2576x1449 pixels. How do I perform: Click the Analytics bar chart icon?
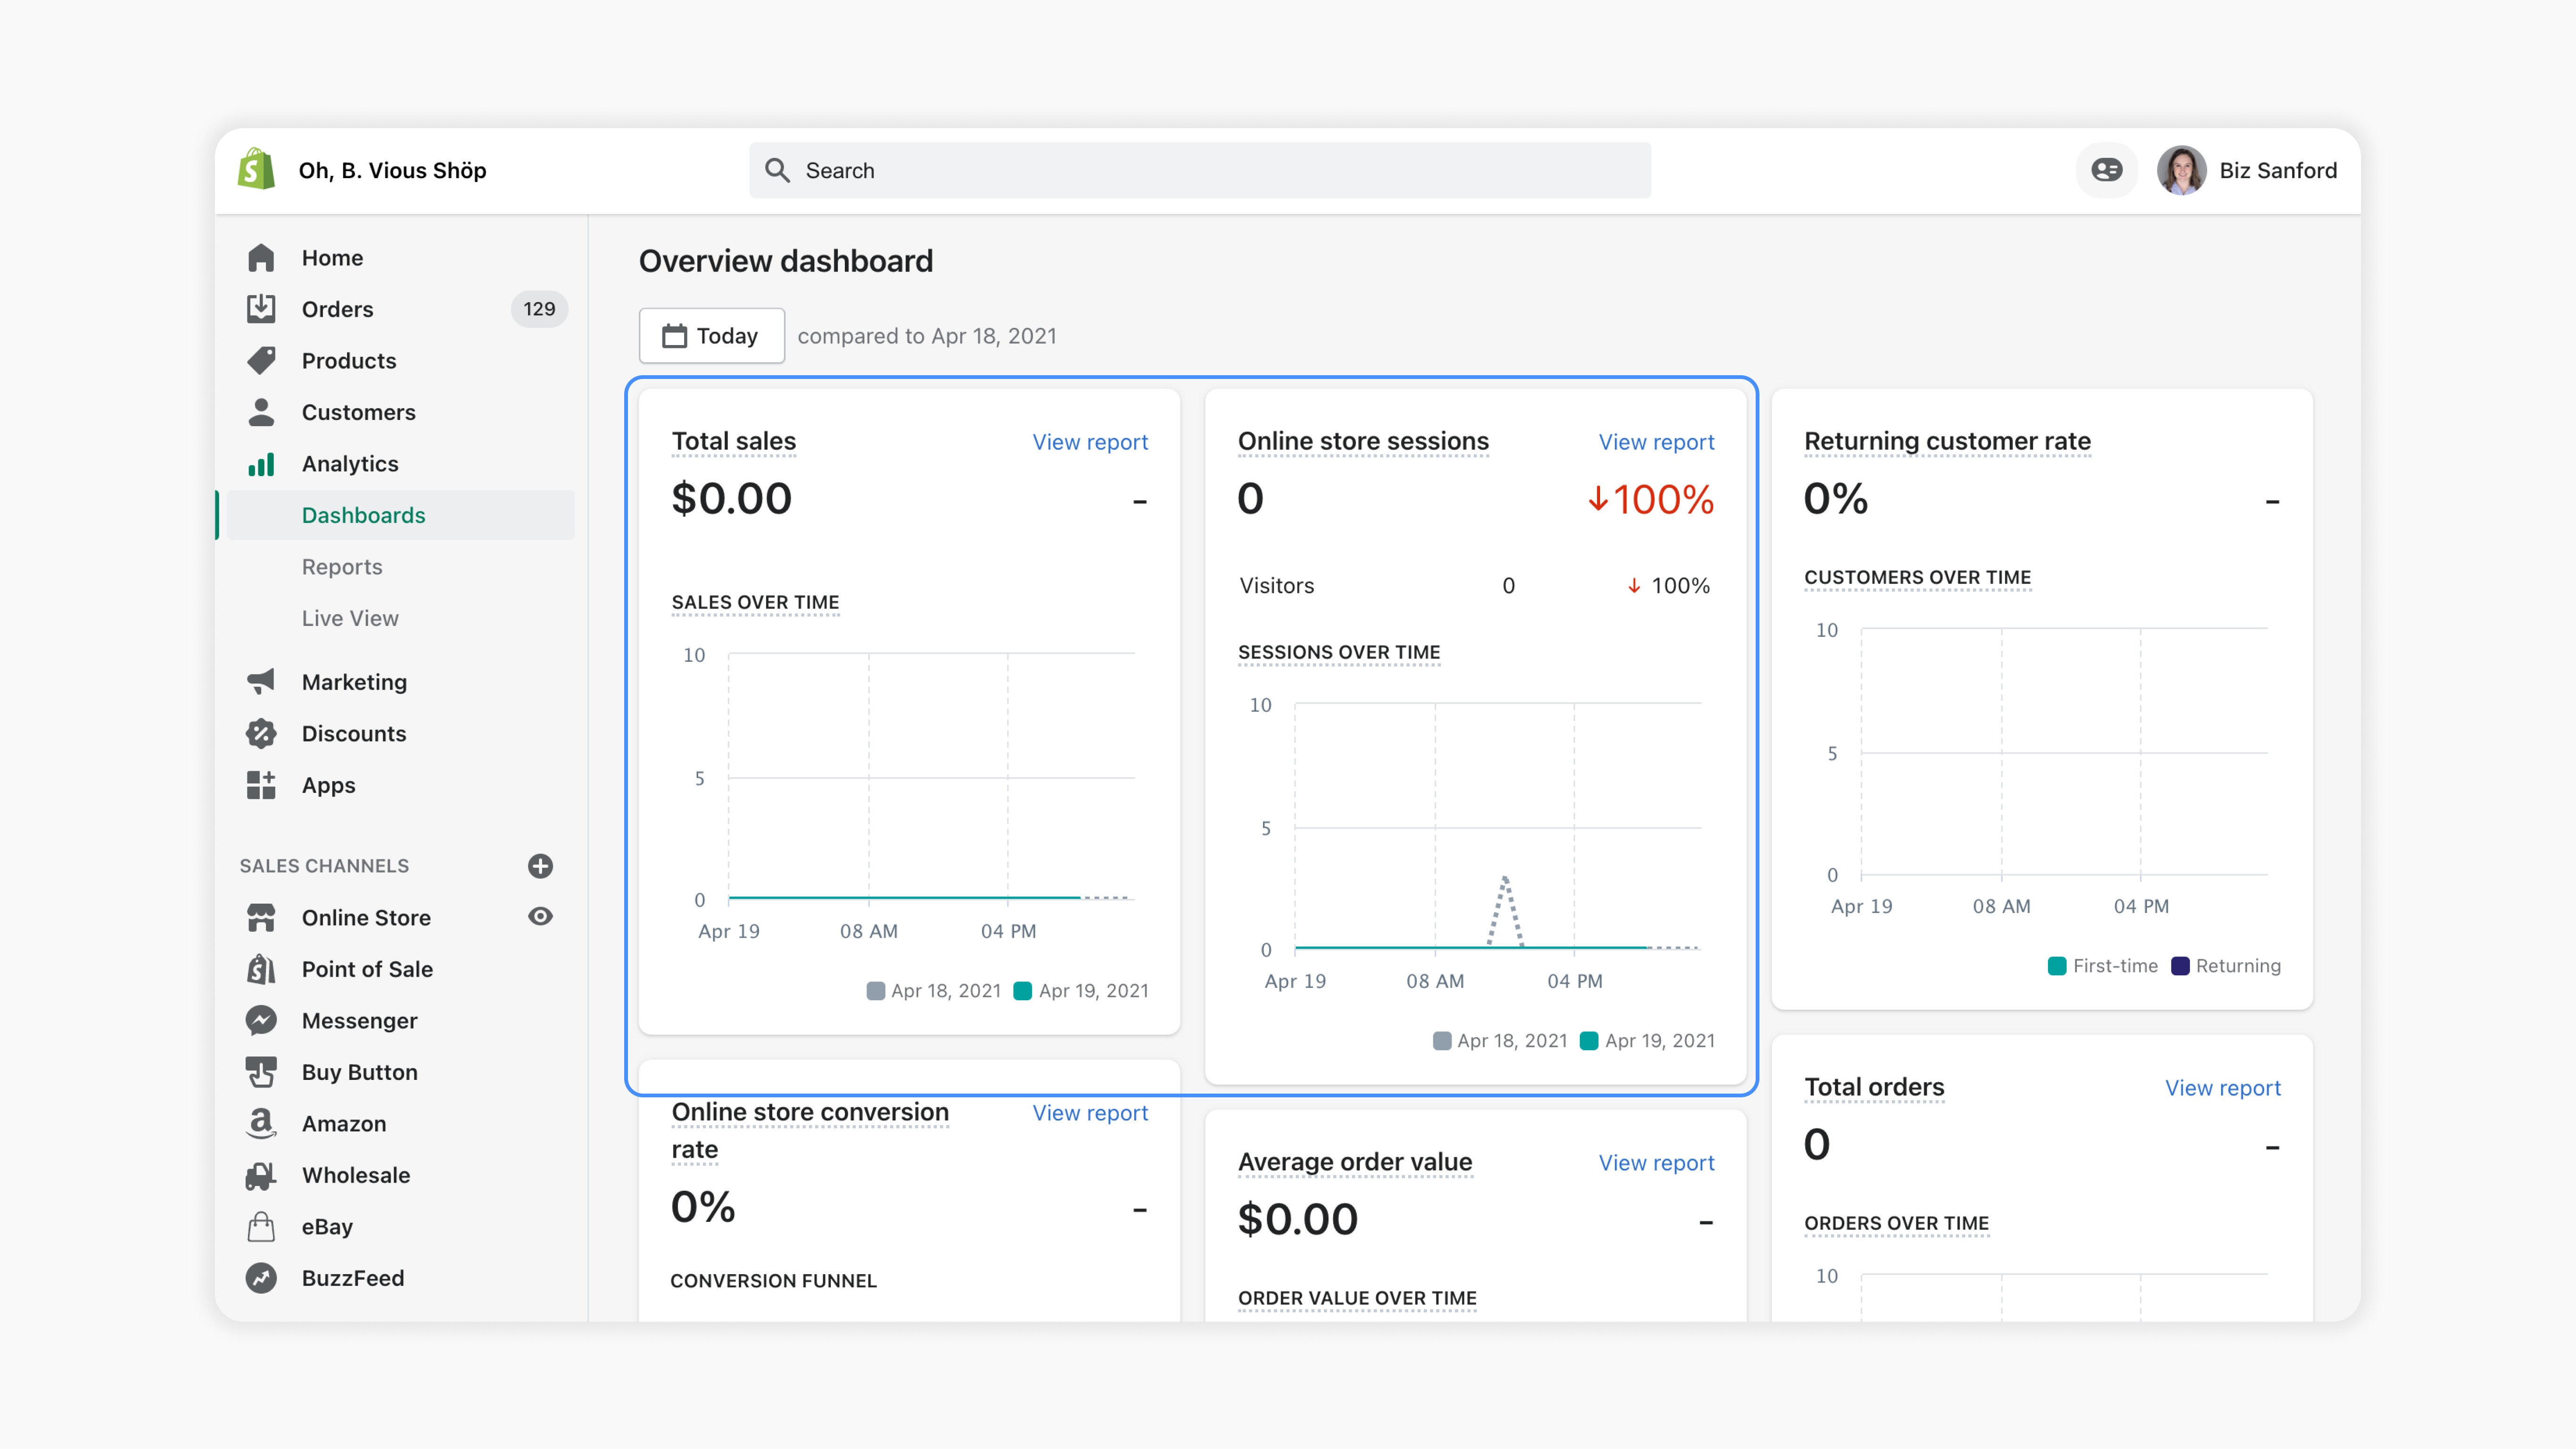click(261, 464)
